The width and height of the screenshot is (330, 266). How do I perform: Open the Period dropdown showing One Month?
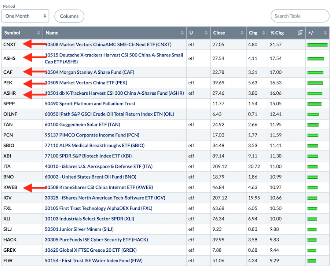[25, 16]
